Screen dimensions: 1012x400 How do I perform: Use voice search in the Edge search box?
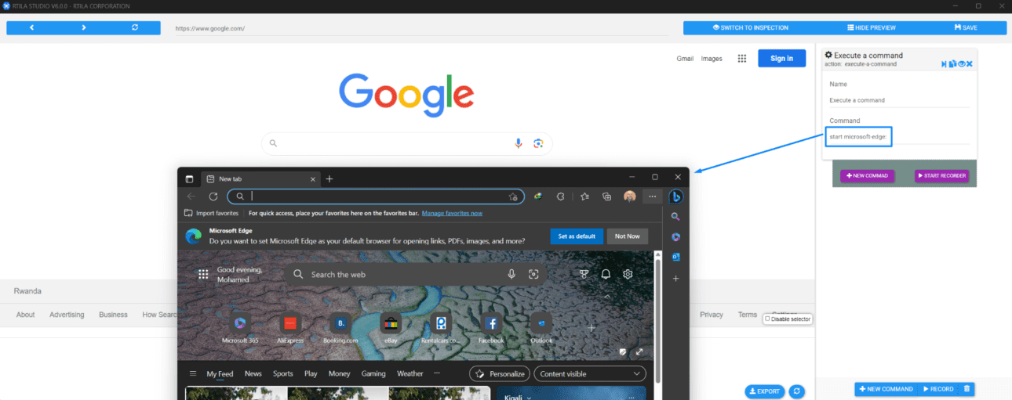click(511, 274)
